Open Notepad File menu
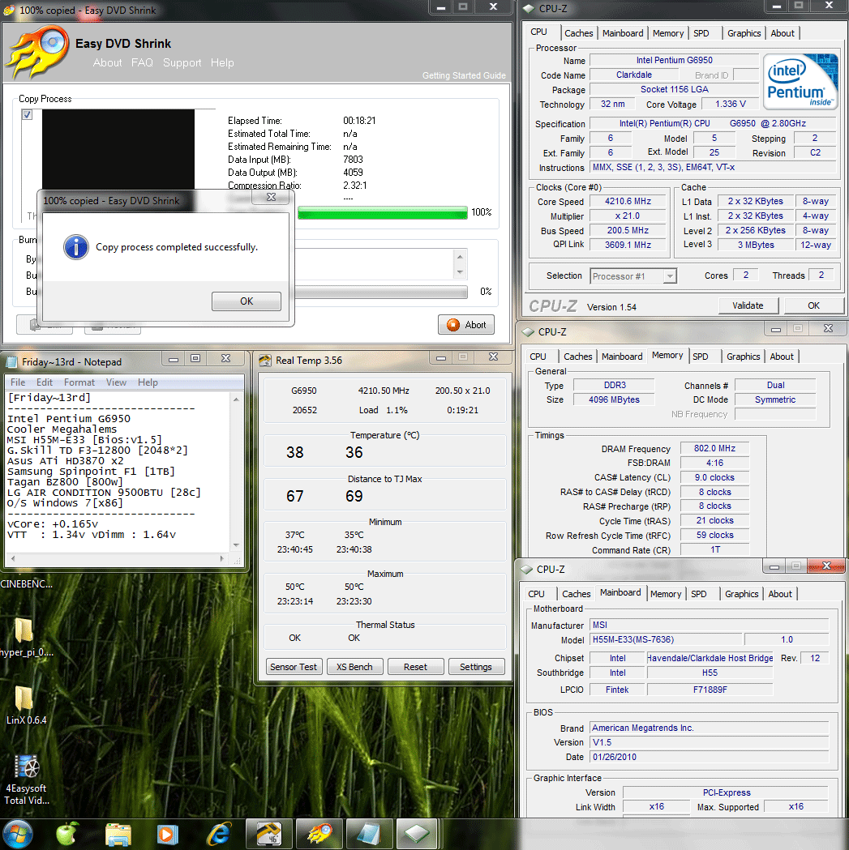This screenshot has height=850, width=849. pyautogui.click(x=18, y=382)
